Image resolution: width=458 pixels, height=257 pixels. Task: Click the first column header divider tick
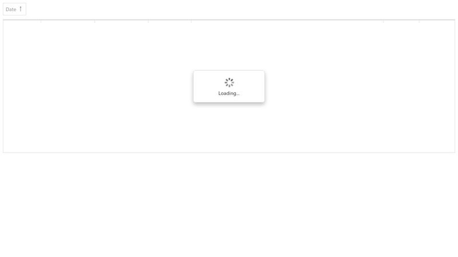click(41, 21)
